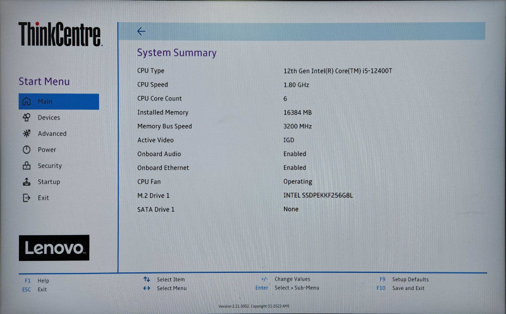Click the Select Menu left-right arrows icon
The height and width of the screenshot is (314, 506).
[147, 288]
